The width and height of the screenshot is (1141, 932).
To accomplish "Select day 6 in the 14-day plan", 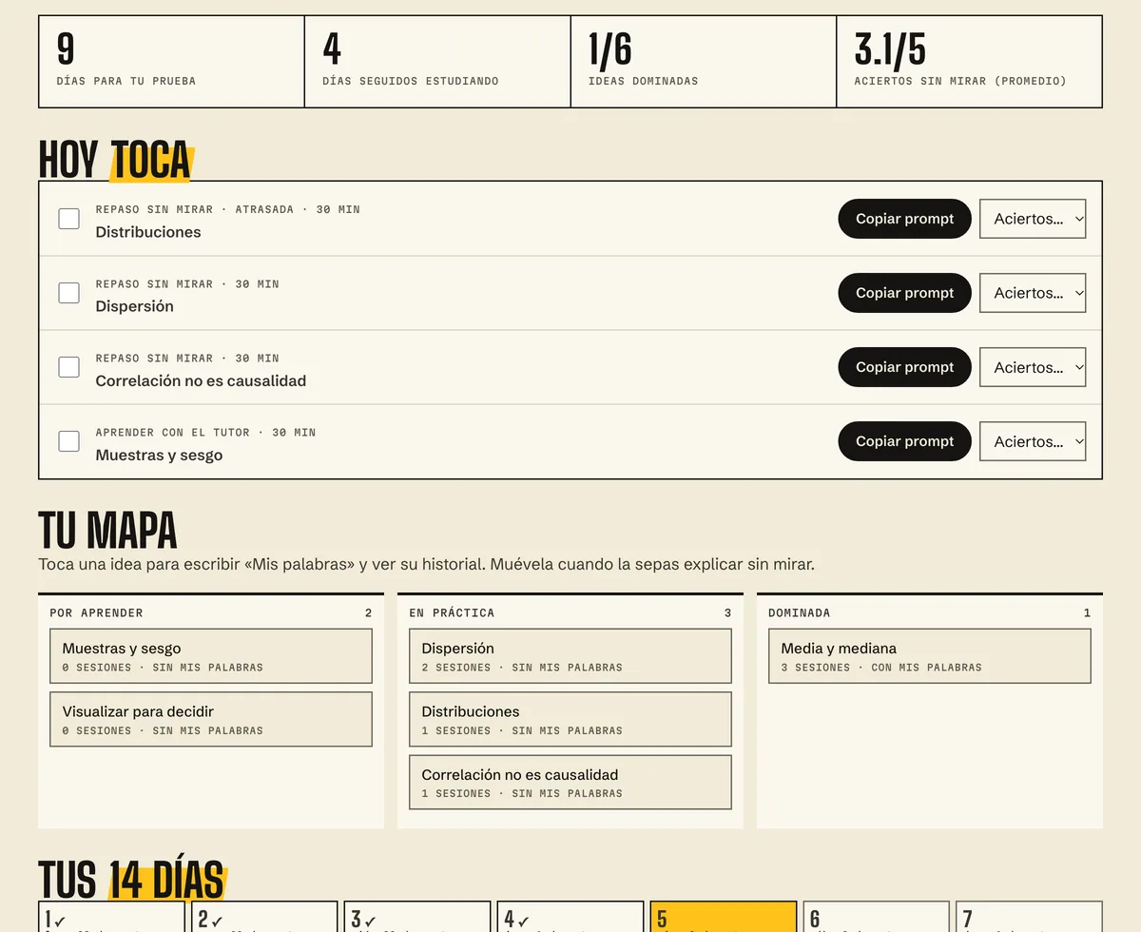I will (x=877, y=917).
